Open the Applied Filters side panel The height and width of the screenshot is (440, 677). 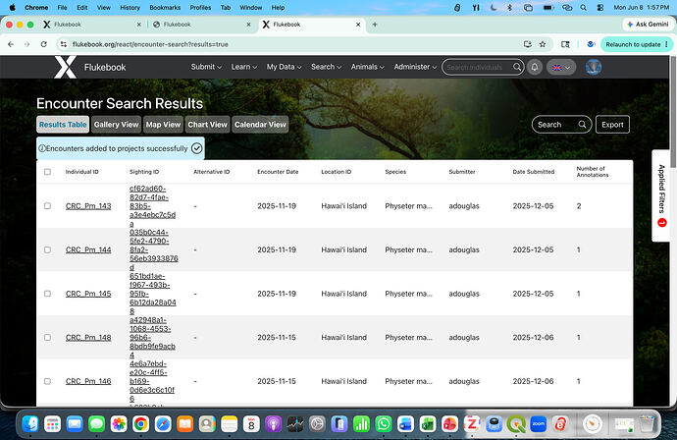click(x=661, y=195)
